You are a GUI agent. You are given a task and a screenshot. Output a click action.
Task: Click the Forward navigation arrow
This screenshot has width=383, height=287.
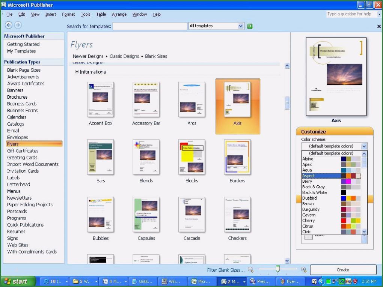(17, 25)
